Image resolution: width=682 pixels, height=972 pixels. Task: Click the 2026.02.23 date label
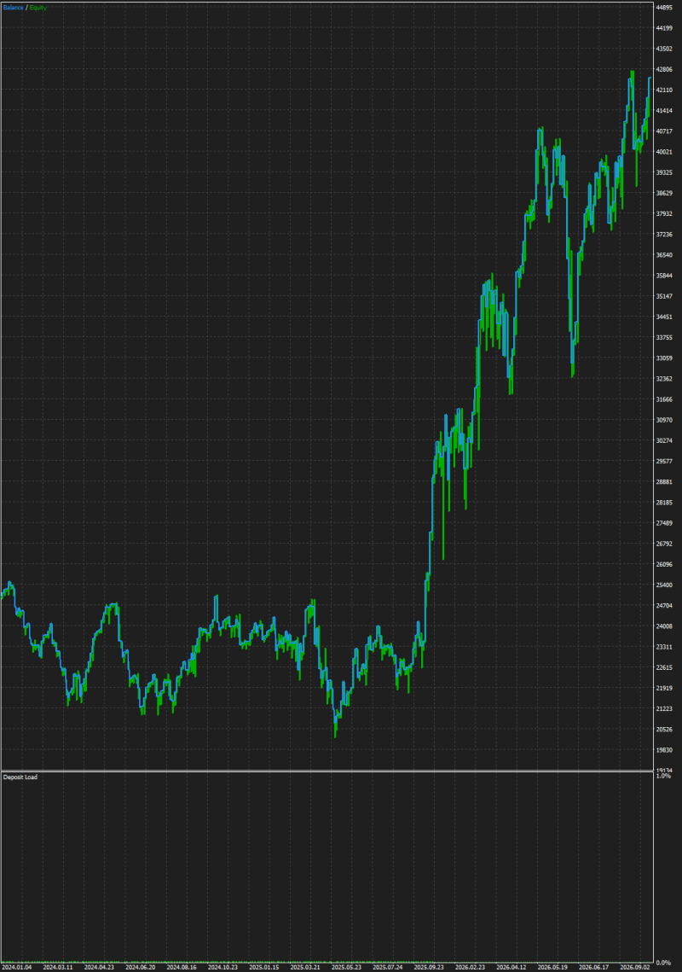pos(470,967)
